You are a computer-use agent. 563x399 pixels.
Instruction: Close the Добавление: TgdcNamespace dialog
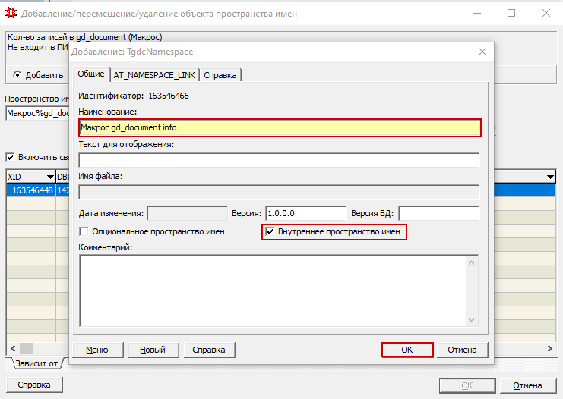coord(482,52)
